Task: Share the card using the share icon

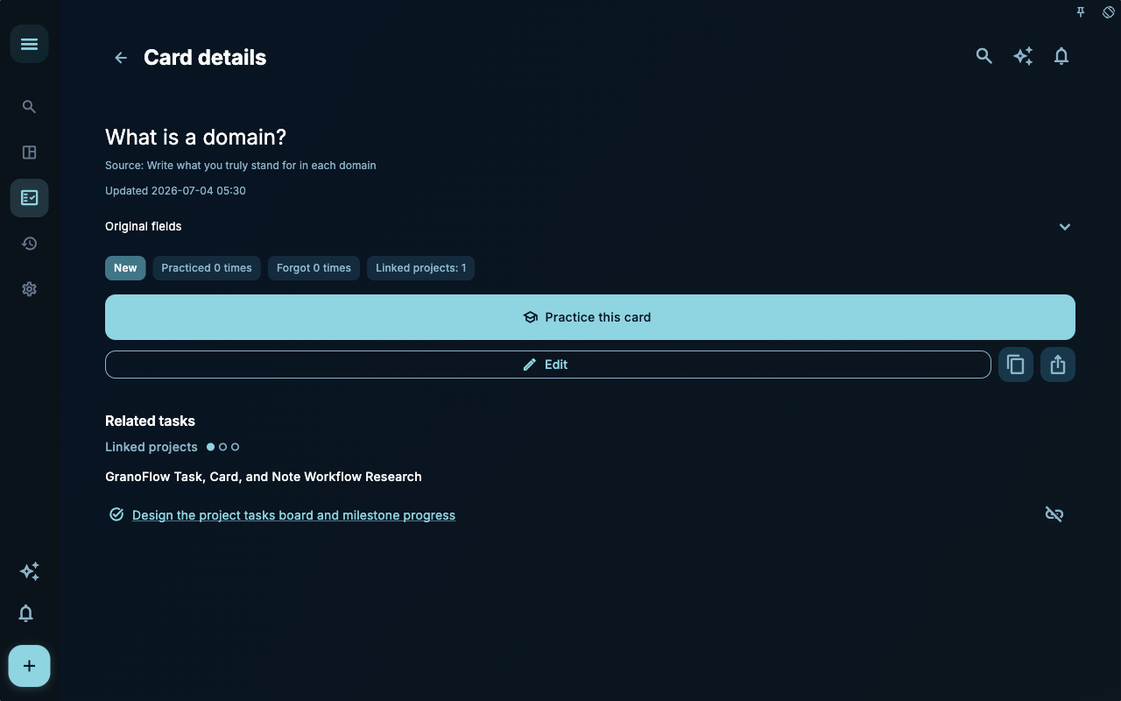Action: (x=1058, y=364)
